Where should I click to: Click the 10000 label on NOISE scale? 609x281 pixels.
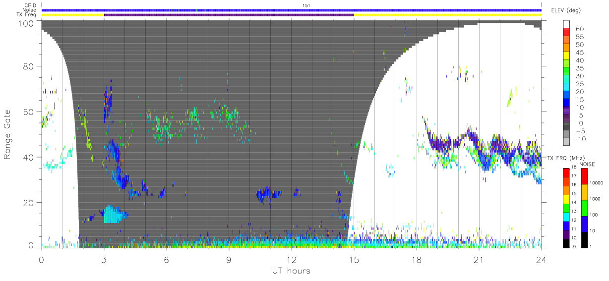point(597,183)
